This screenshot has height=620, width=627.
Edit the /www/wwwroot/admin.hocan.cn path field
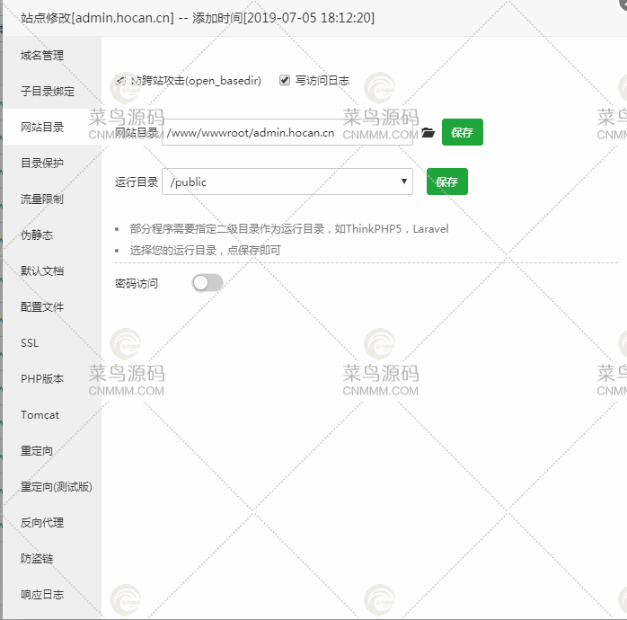[287, 132]
